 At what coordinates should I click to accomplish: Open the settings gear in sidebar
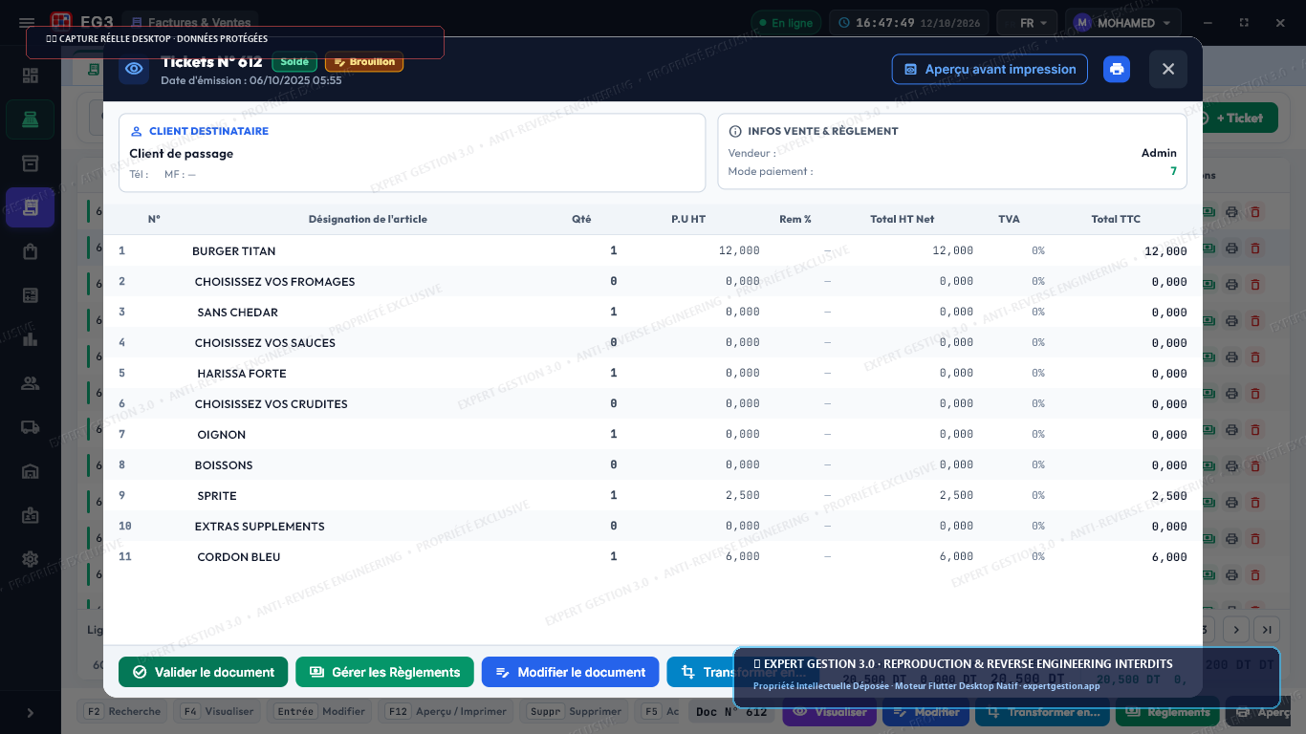point(31,559)
